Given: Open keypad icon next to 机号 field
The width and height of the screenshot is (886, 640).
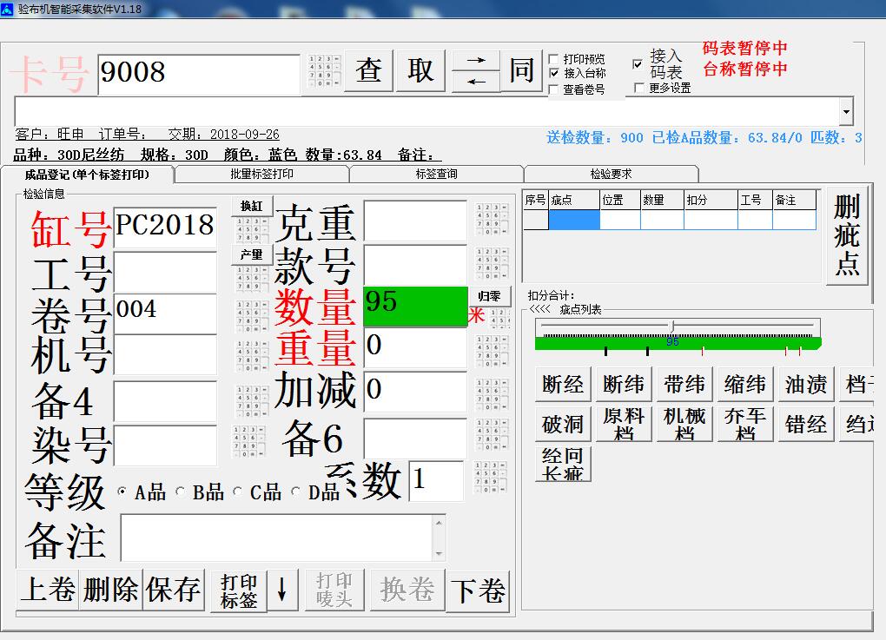Looking at the screenshot, I should click(251, 356).
